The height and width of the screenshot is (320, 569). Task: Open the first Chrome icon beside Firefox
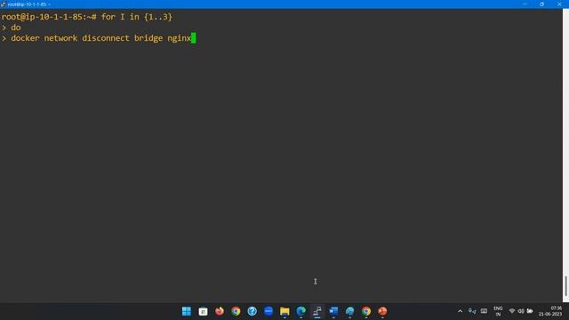tap(236, 311)
